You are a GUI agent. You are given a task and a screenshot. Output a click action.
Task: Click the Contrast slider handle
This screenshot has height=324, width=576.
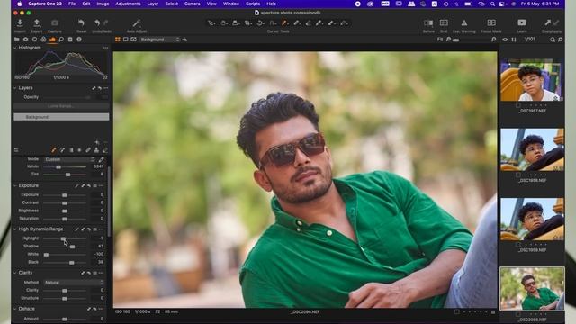point(65,202)
